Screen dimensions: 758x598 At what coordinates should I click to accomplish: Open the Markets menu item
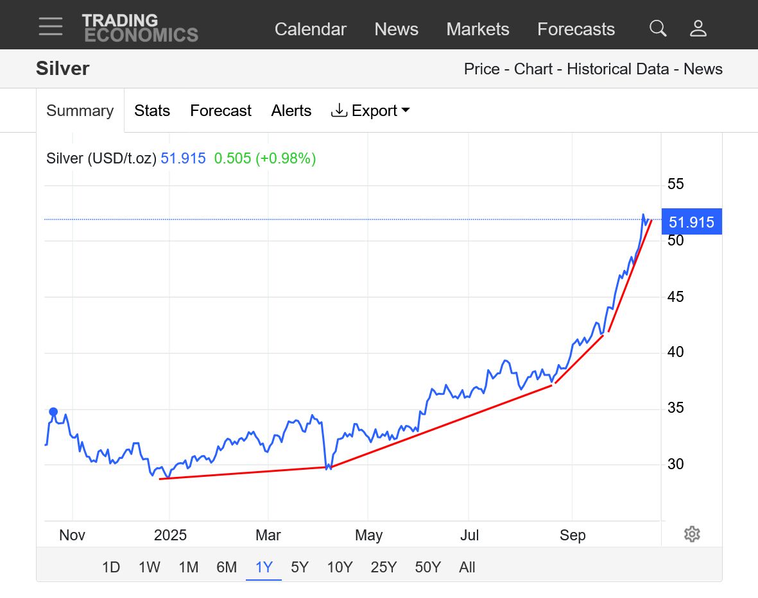coord(478,29)
